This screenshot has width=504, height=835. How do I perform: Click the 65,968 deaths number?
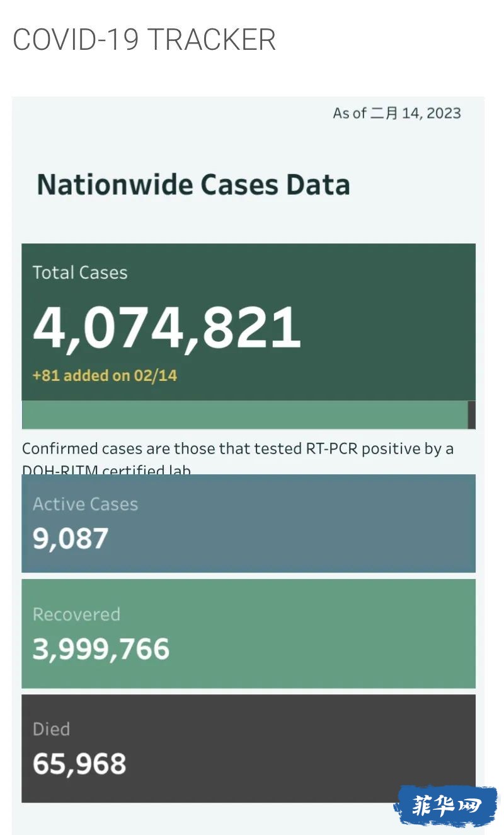pyautogui.click(x=79, y=764)
